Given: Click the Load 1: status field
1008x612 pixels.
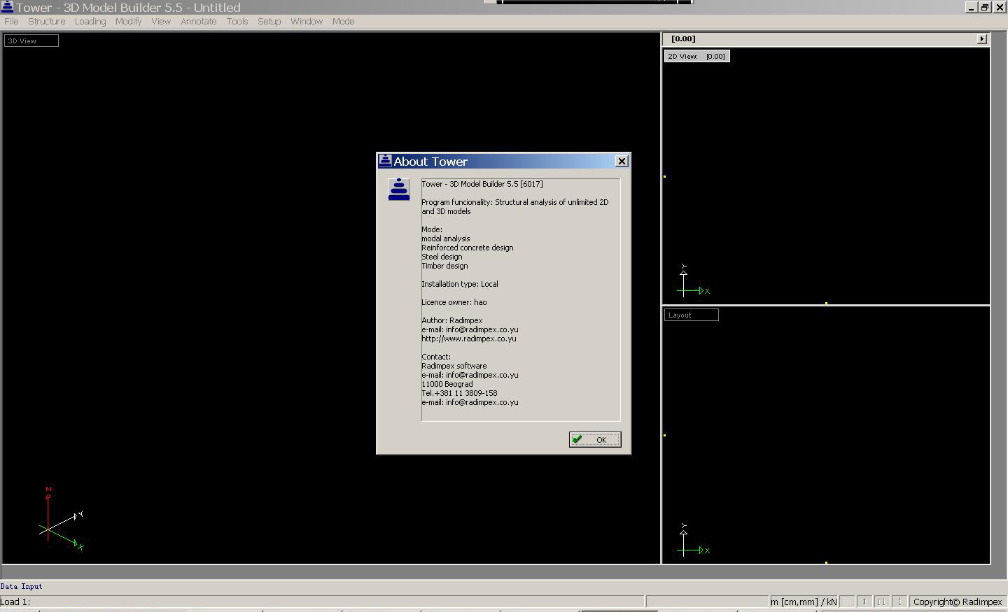Looking at the screenshot, I should 322,602.
